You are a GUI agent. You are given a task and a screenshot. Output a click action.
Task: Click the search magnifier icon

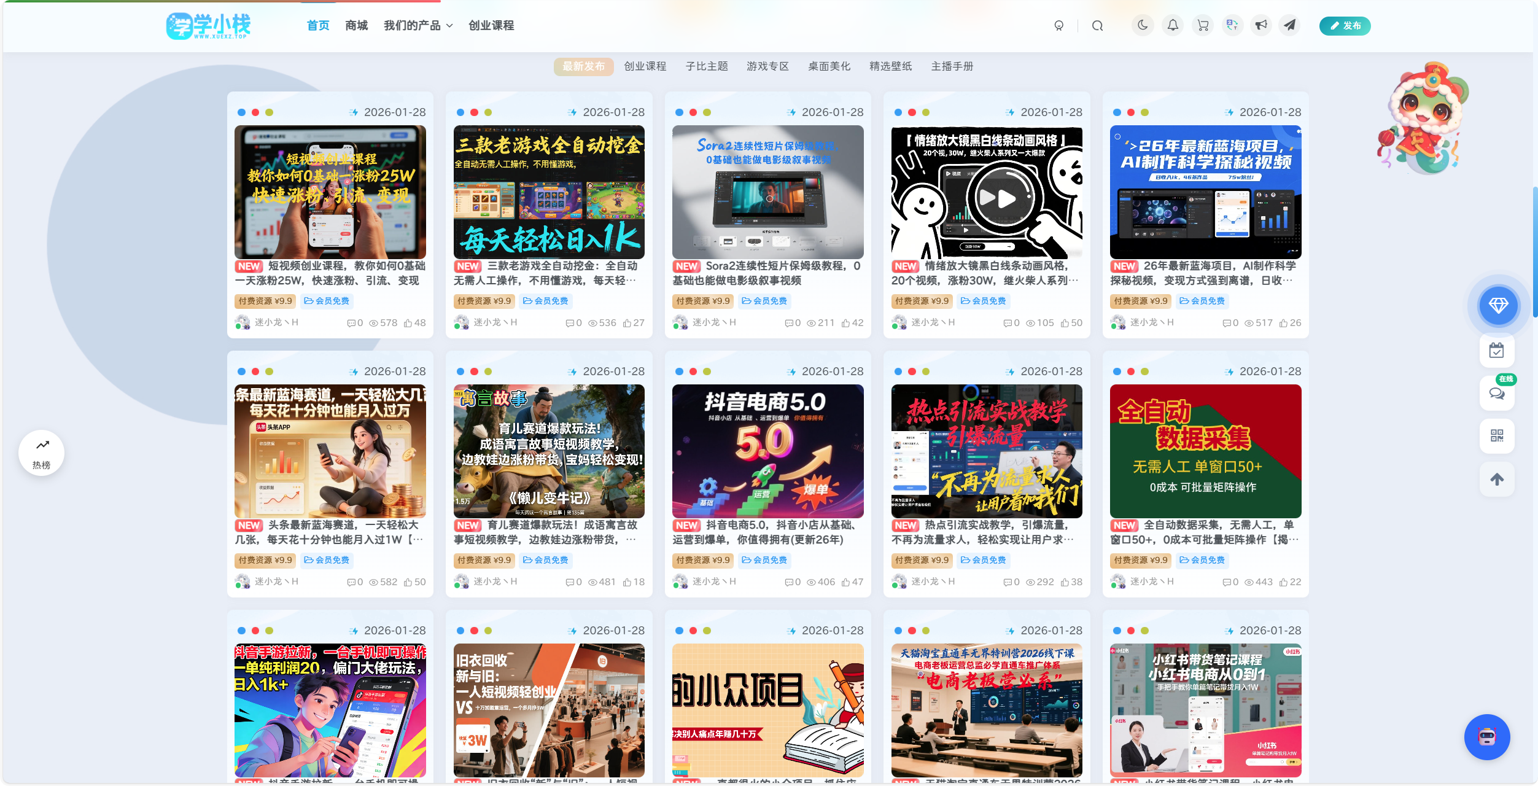[1098, 26]
